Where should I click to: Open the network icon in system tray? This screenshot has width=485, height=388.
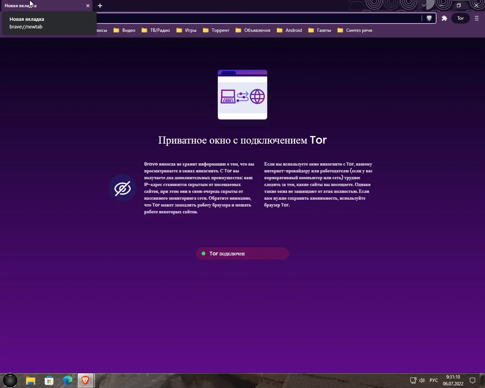413,380
